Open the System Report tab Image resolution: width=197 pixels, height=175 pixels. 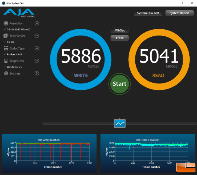[x=179, y=13]
